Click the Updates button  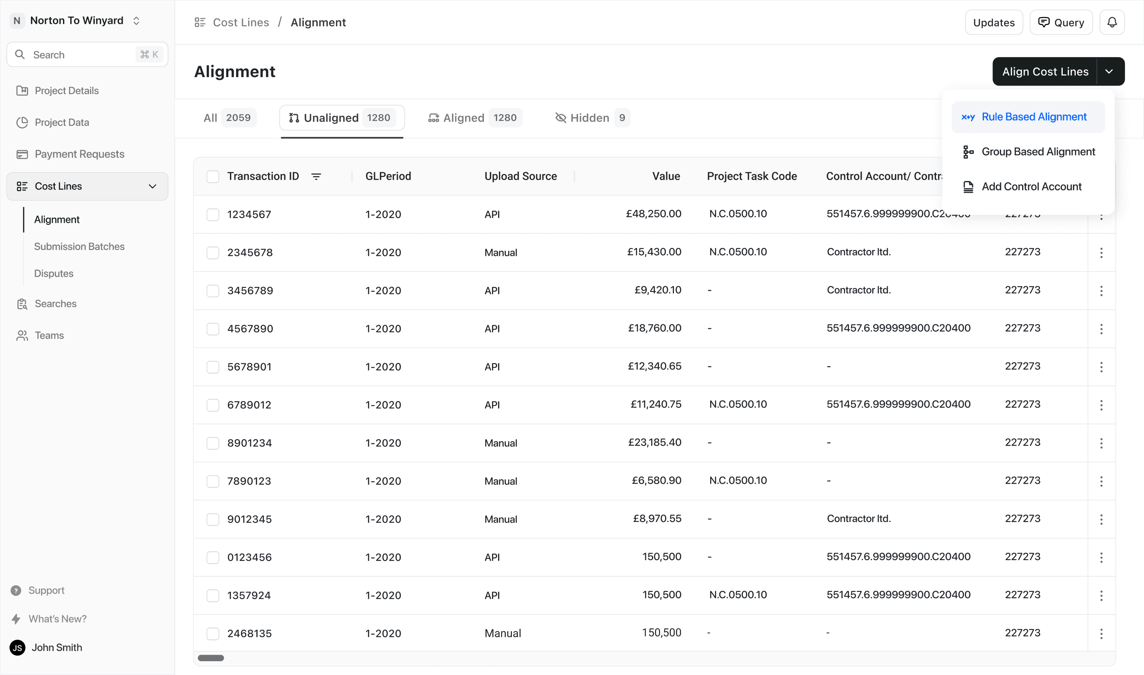pyautogui.click(x=994, y=22)
